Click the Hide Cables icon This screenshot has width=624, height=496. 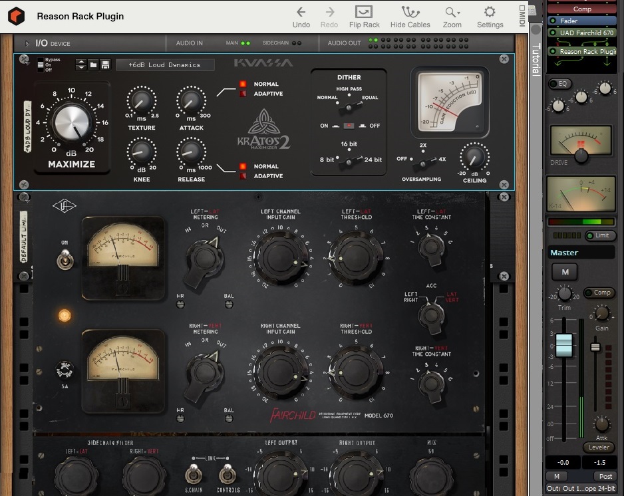point(410,12)
